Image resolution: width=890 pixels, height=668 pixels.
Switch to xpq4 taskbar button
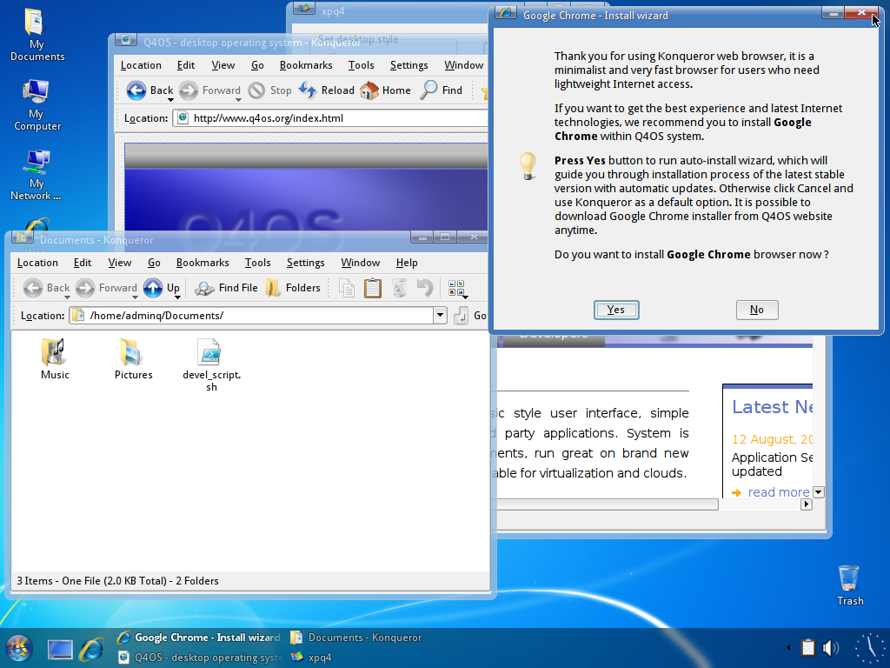pyautogui.click(x=311, y=658)
